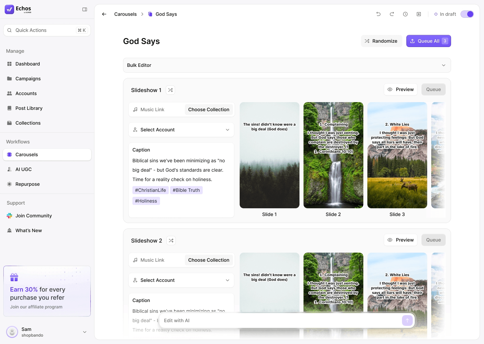The height and width of the screenshot is (344, 484).
Task: Focus the Quick Actions search field
Action: 47,30
